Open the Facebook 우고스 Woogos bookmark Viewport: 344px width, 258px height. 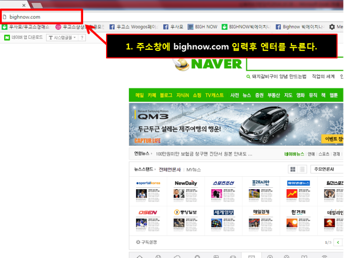click(134, 27)
